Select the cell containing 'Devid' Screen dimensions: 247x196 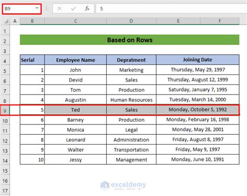click(76, 80)
